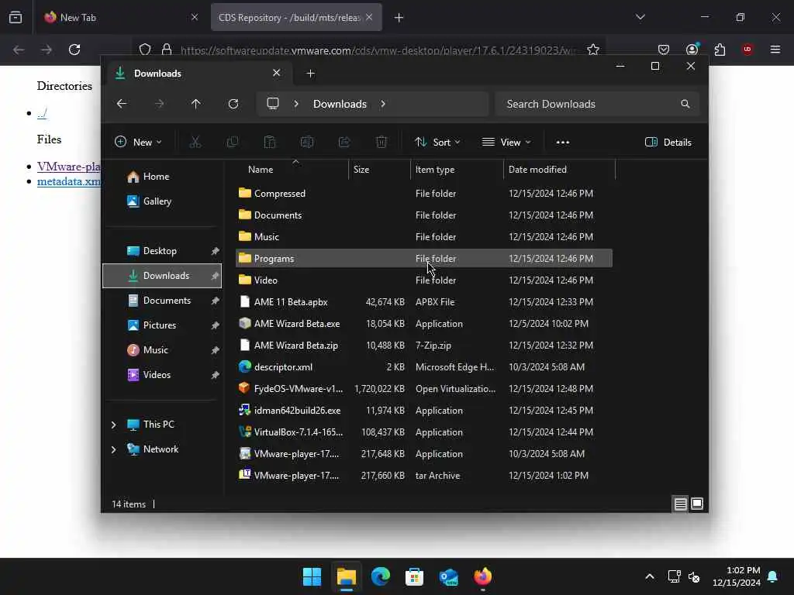Bookmark this page with star icon
This screenshot has height=595, width=794.
(x=593, y=50)
